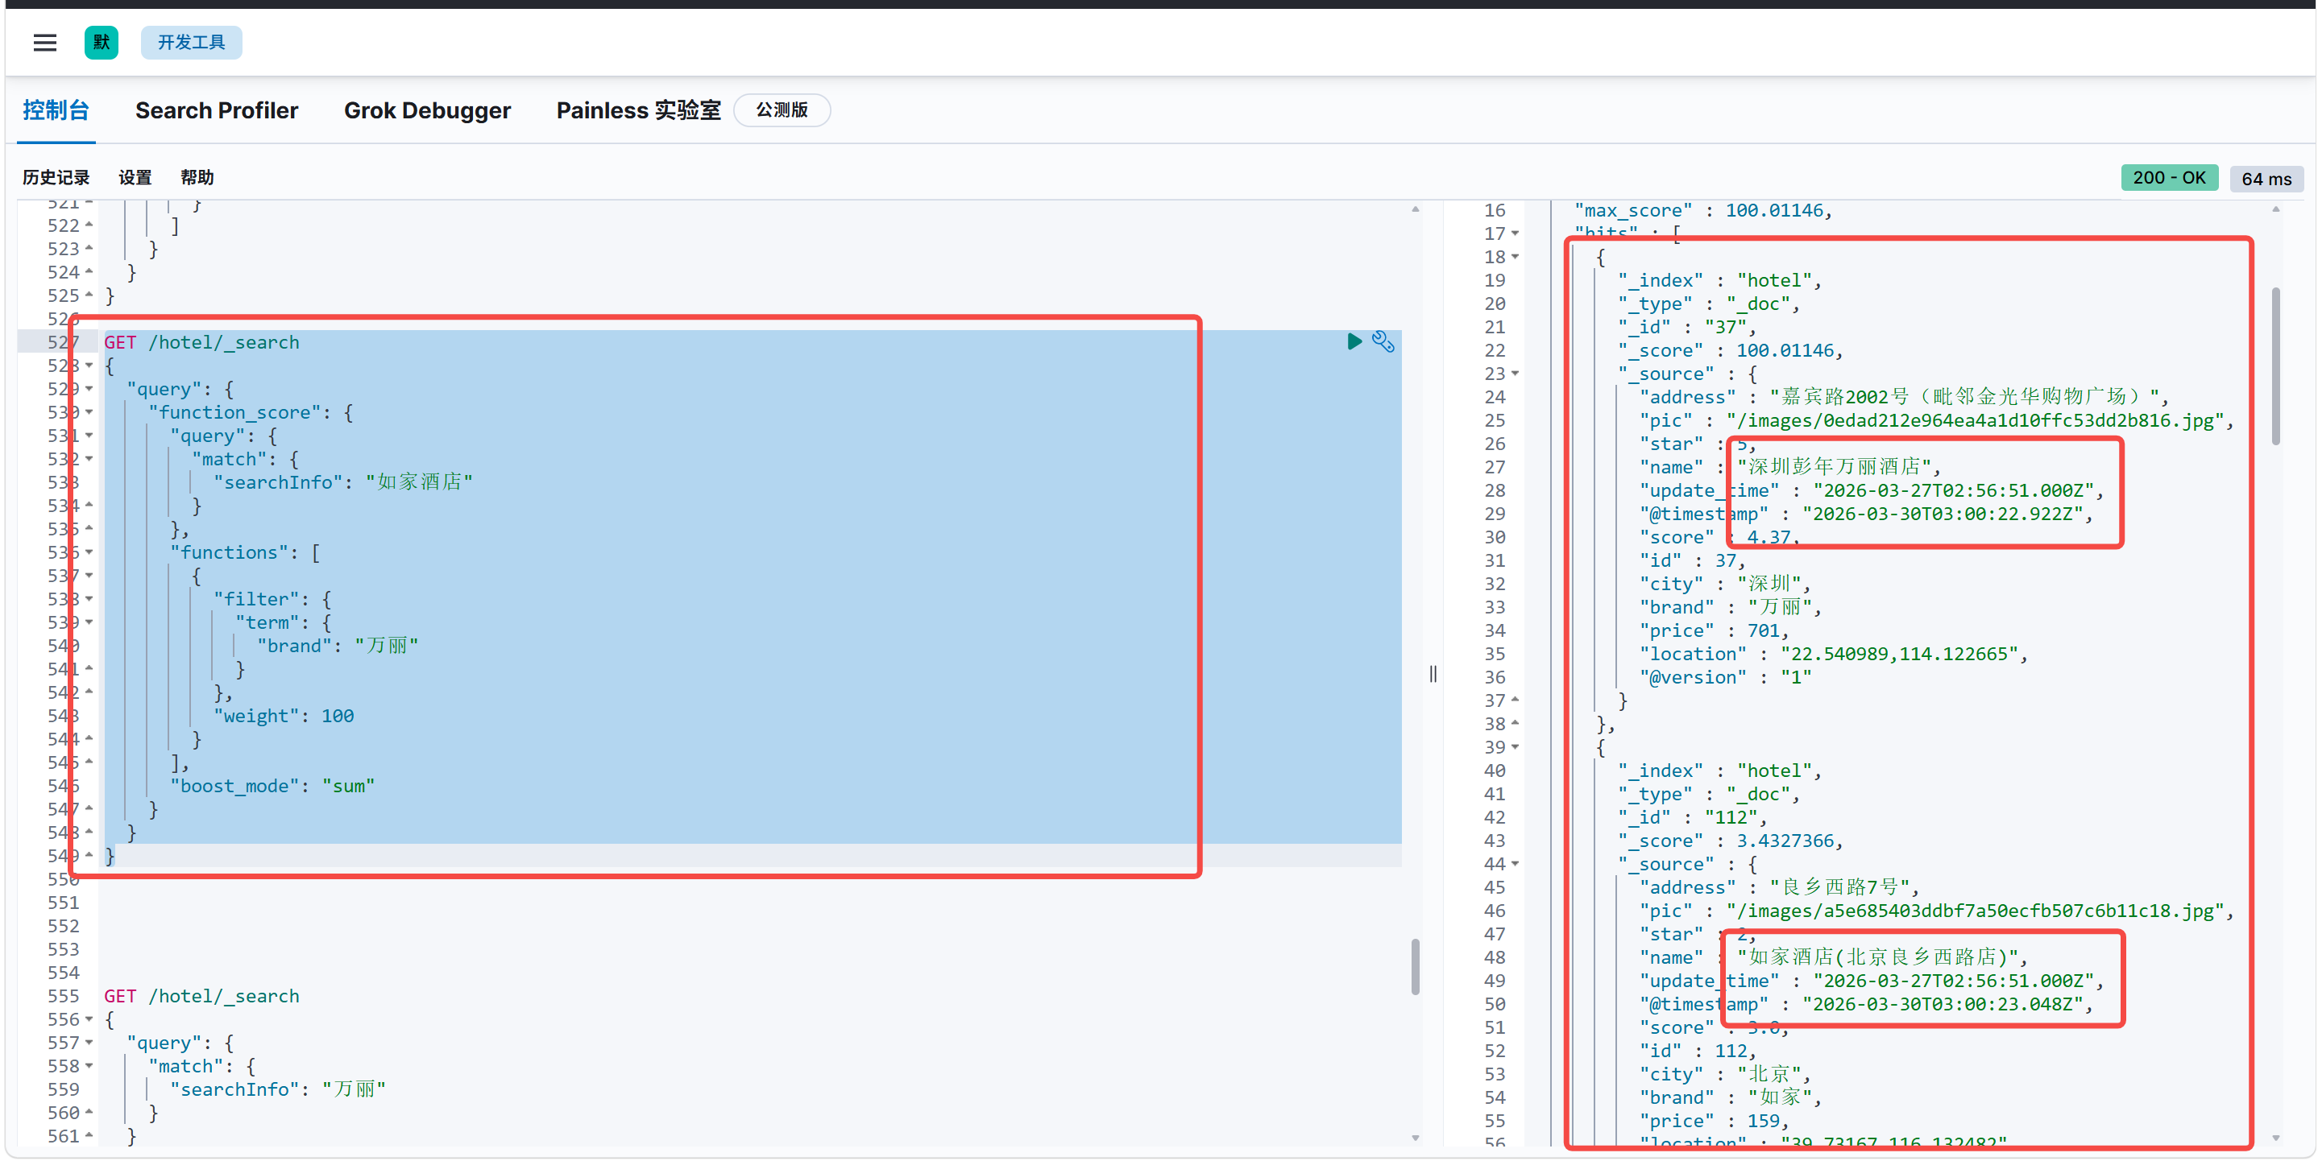Collapse the hits array at response line 17
Image resolution: width=2318 pixels, height=1161 pixels.
(1516, 233)
